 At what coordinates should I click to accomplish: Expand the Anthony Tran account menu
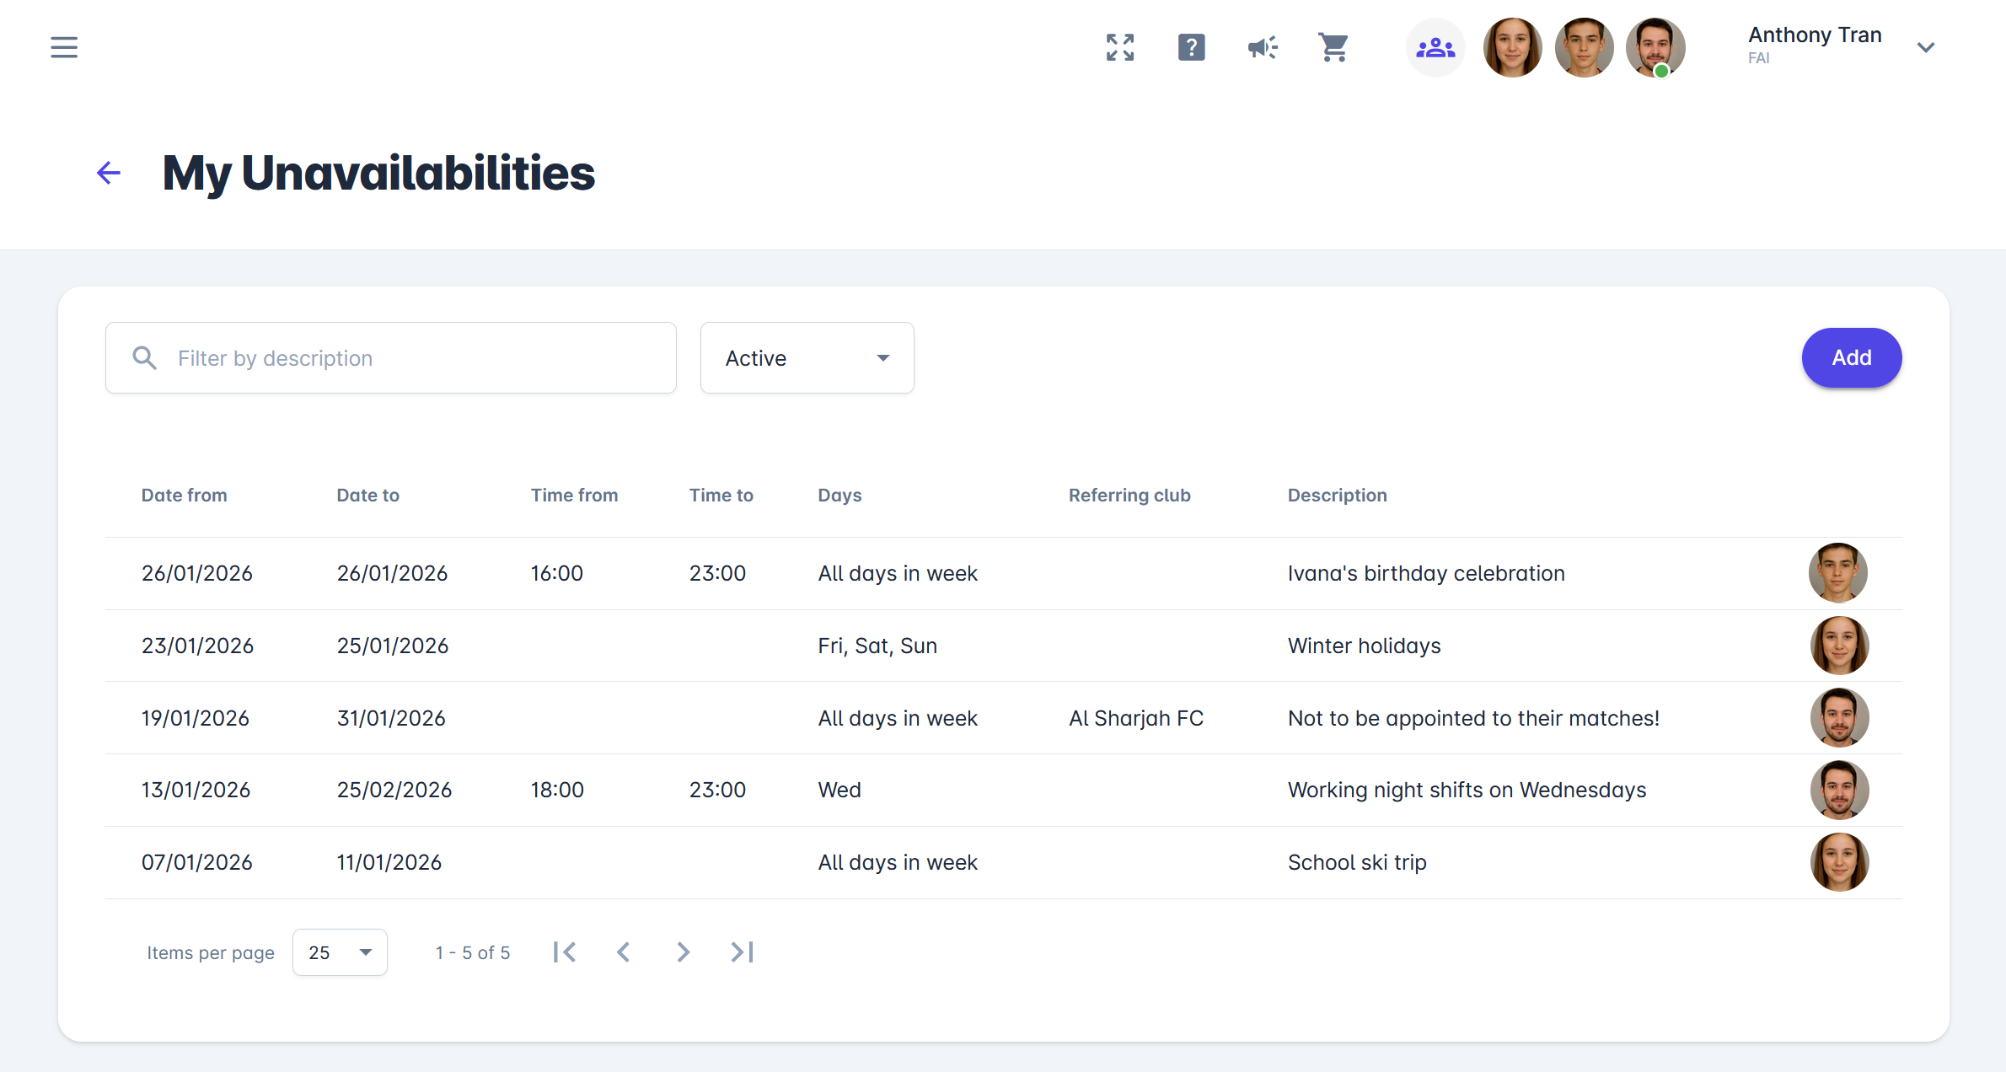tap(1925, 47)
